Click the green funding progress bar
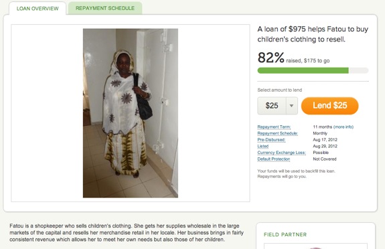This screenshot has width=385, height=249. pos(303,70)
